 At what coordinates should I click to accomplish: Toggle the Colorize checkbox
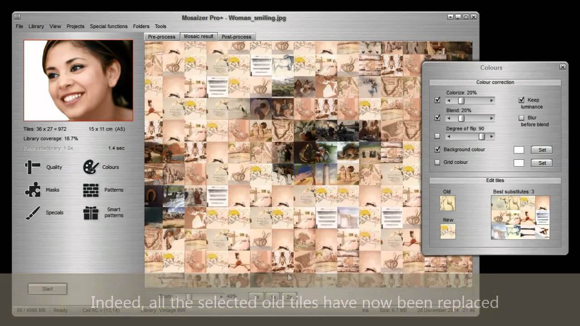(437, 100)
